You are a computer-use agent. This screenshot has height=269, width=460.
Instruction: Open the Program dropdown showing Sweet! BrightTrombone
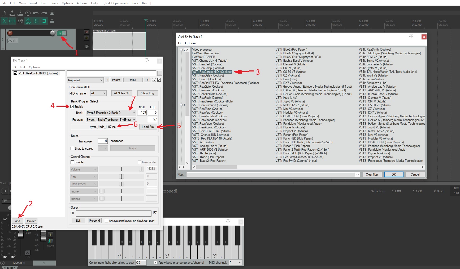tap(111, 120)
